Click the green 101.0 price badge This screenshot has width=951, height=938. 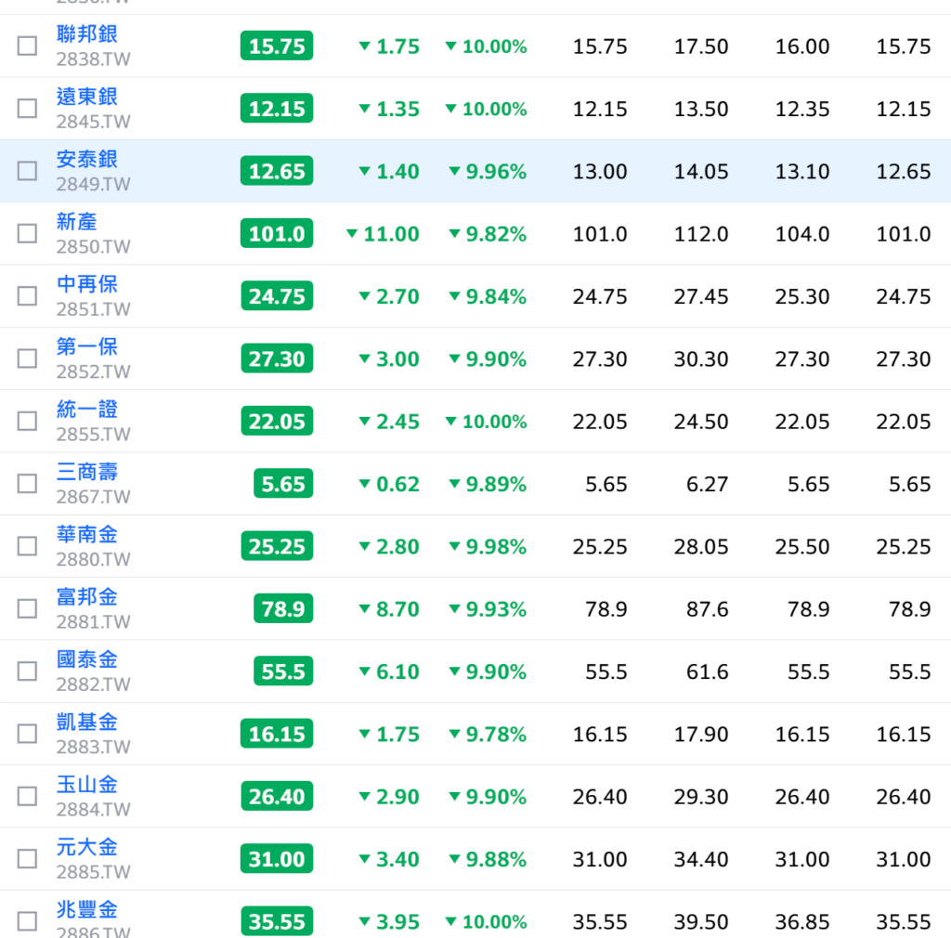pos(276,233)
